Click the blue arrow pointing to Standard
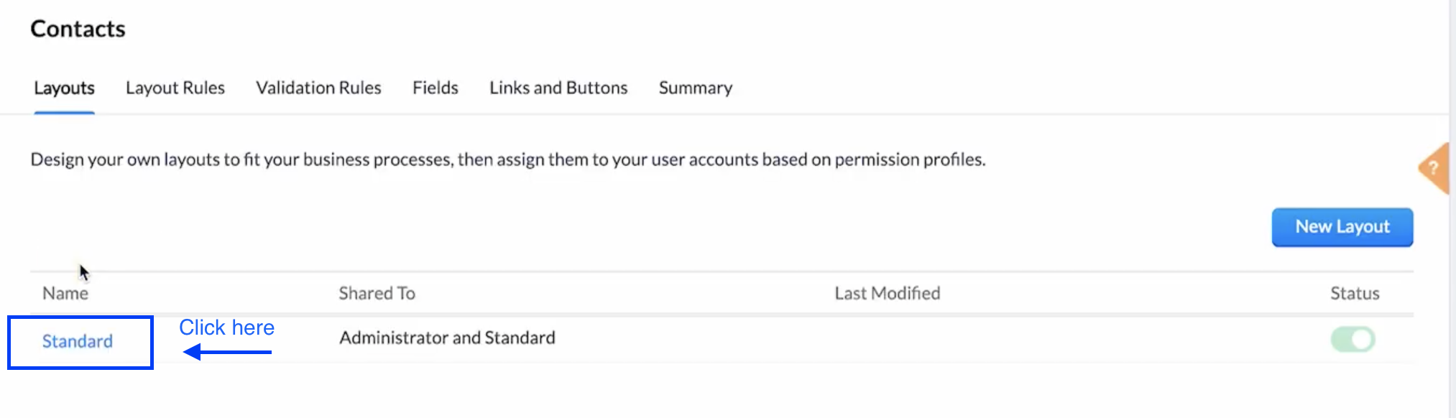The width and height of the screenshot is (1456, 418). pyautogui.click(x=227, y=352)
